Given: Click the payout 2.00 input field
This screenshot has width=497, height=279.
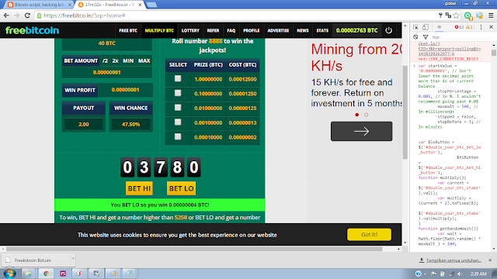Looking at the screenshot, I should [84, 124].
